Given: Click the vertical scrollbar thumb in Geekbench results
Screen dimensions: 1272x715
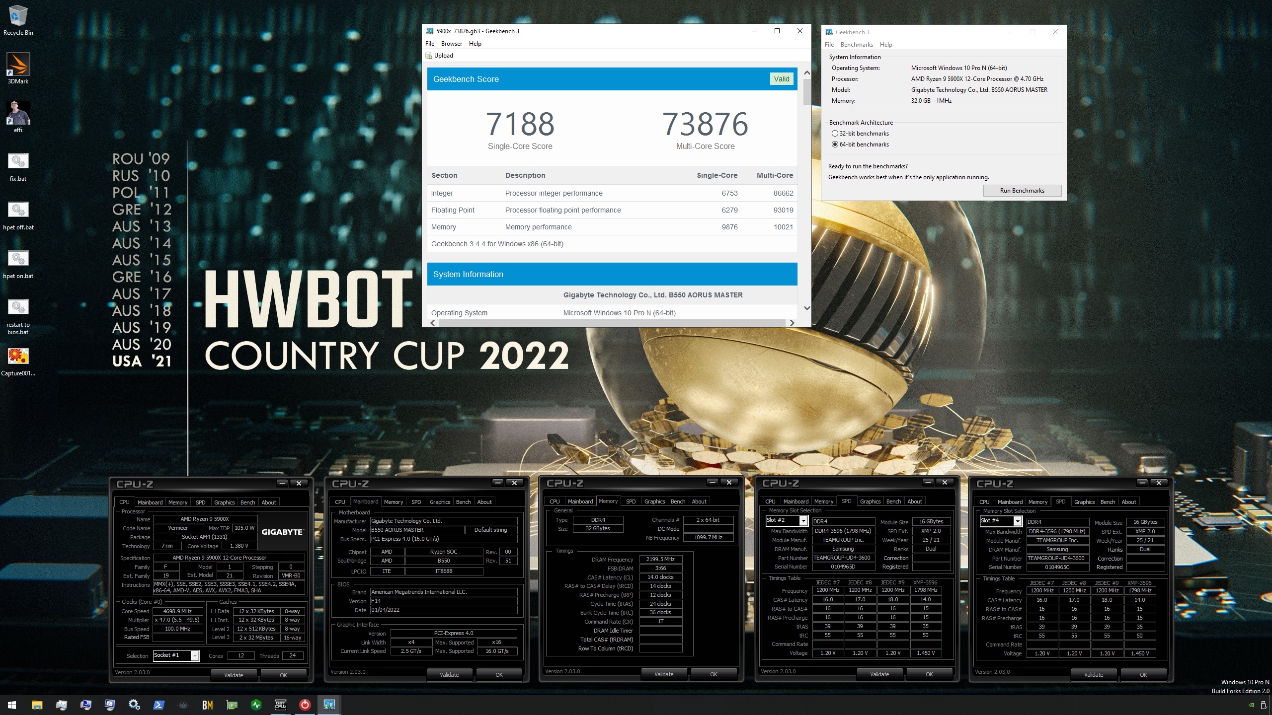Looking at the screenshot, I should pyautogui.click(x=807, y=92).
